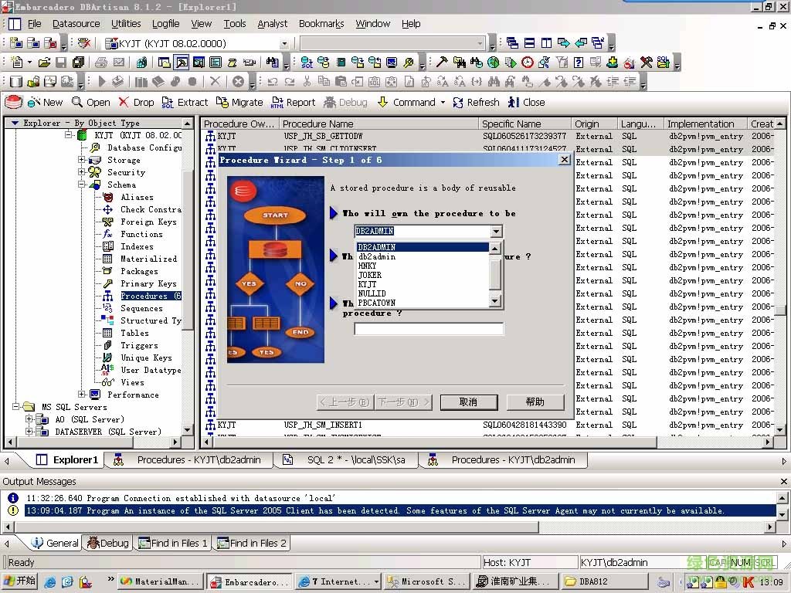Select Views node in explorer tree
Image resolution: width=791 pixels, height=593 pixels.
[132, 382]
